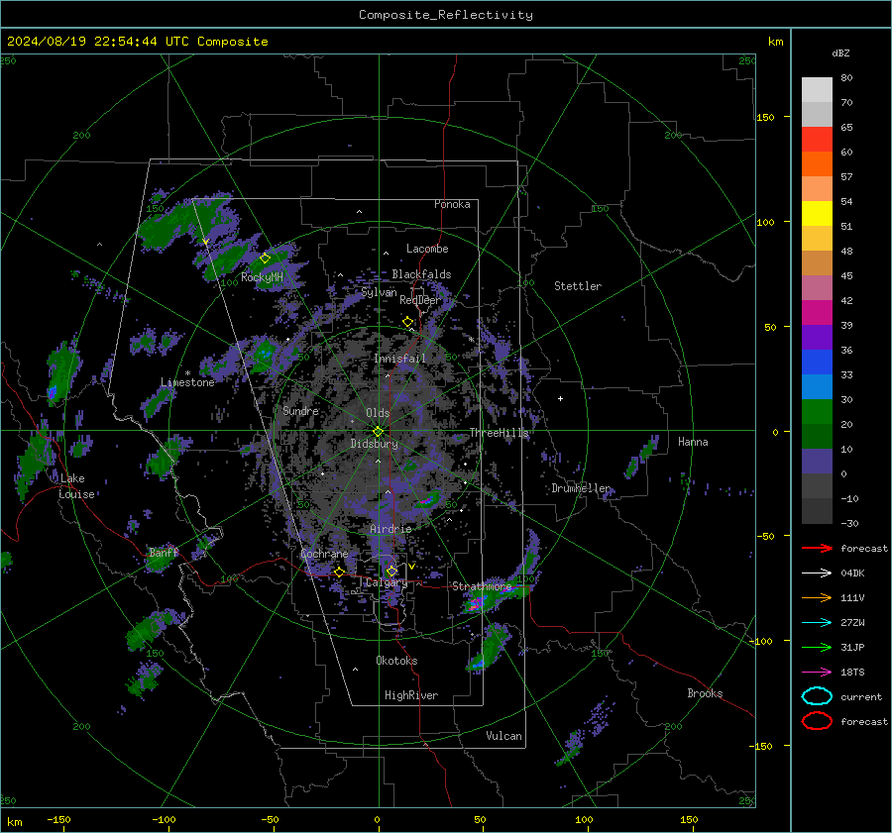Click the 80 dBZ legend value

[846, 78]
